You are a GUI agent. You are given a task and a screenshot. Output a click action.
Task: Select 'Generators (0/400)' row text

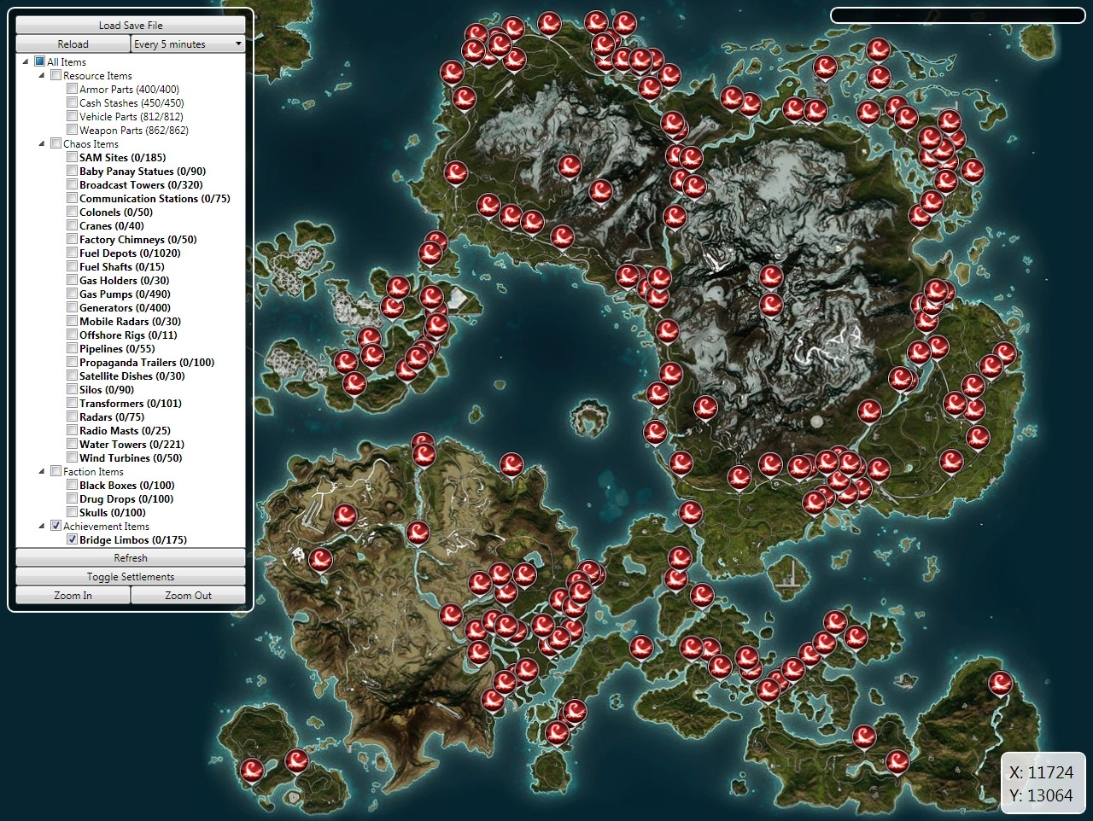125,307
